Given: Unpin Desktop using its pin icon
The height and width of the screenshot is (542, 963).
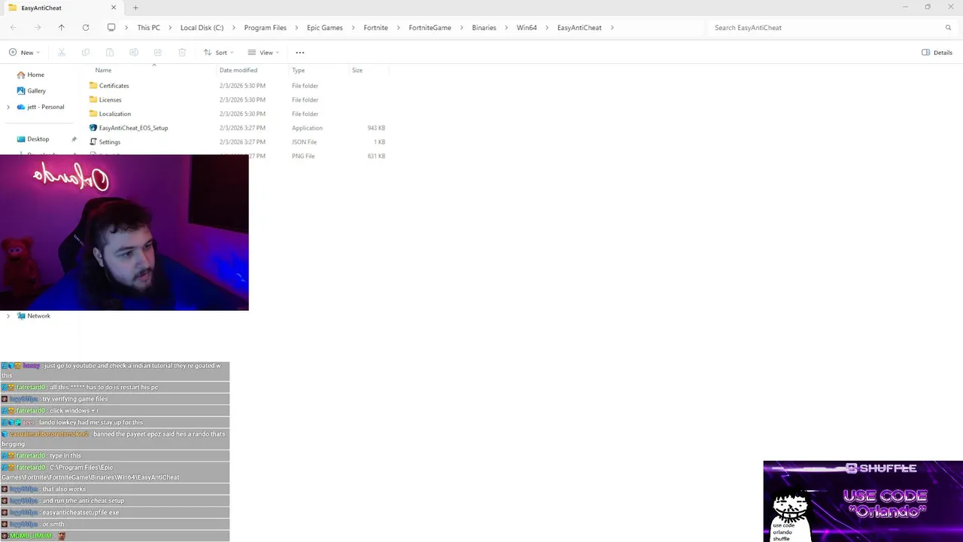Looking at the screenshot, I should (74, 139).
